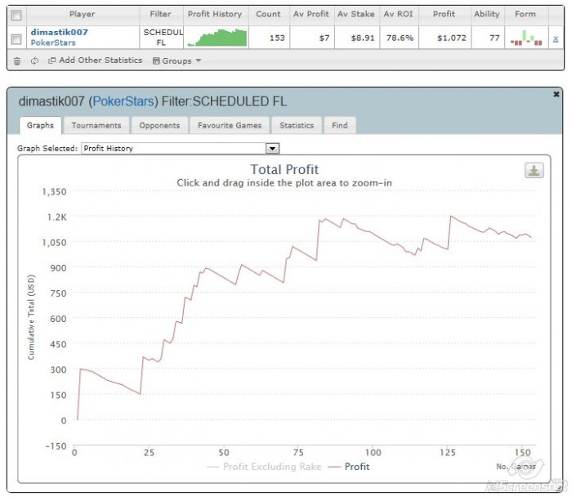
Task: Click the Ability value 77
Action: click(494, 38)
